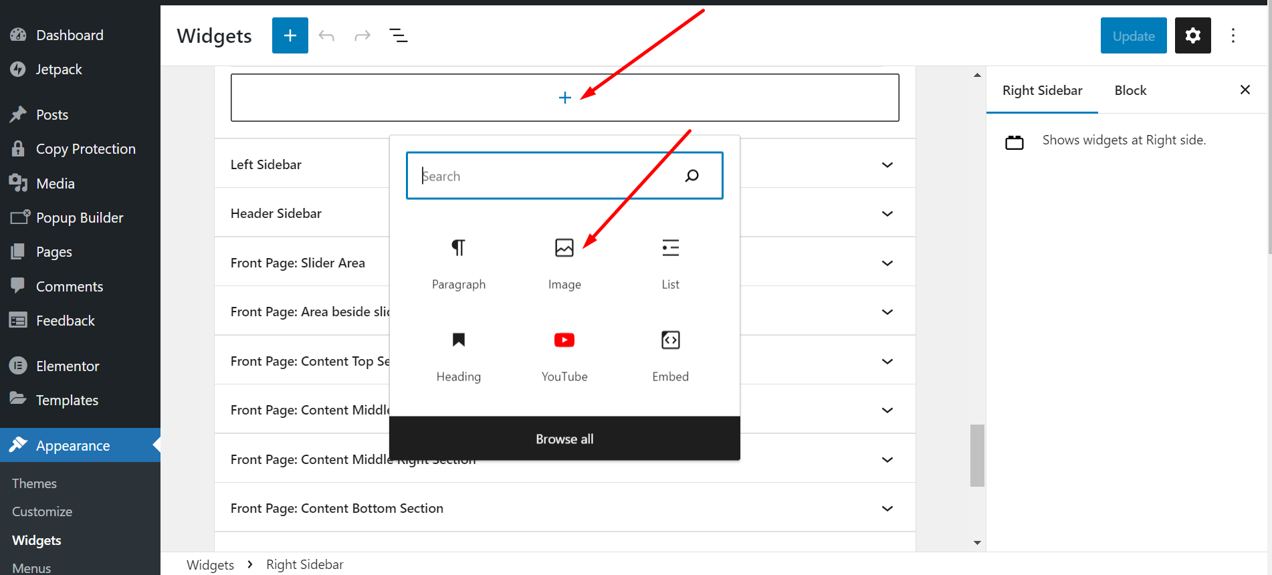Click the widget list vertical scrollbar
Screen dimensions: 1272x575
pyautogui.click(x=977, y=455)
